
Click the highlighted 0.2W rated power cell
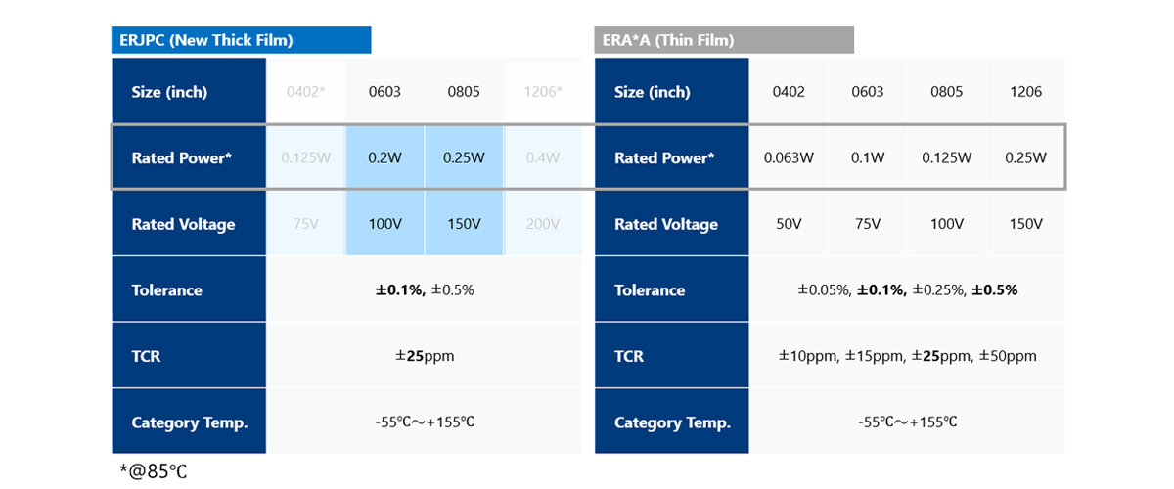click(x=384, y=157)
